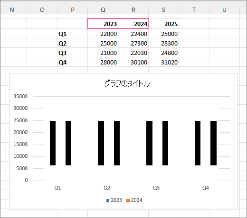The height and width of the screenshot is (218, 247).
Task: Click cell containing 22400
Action: tap(133, 34)
